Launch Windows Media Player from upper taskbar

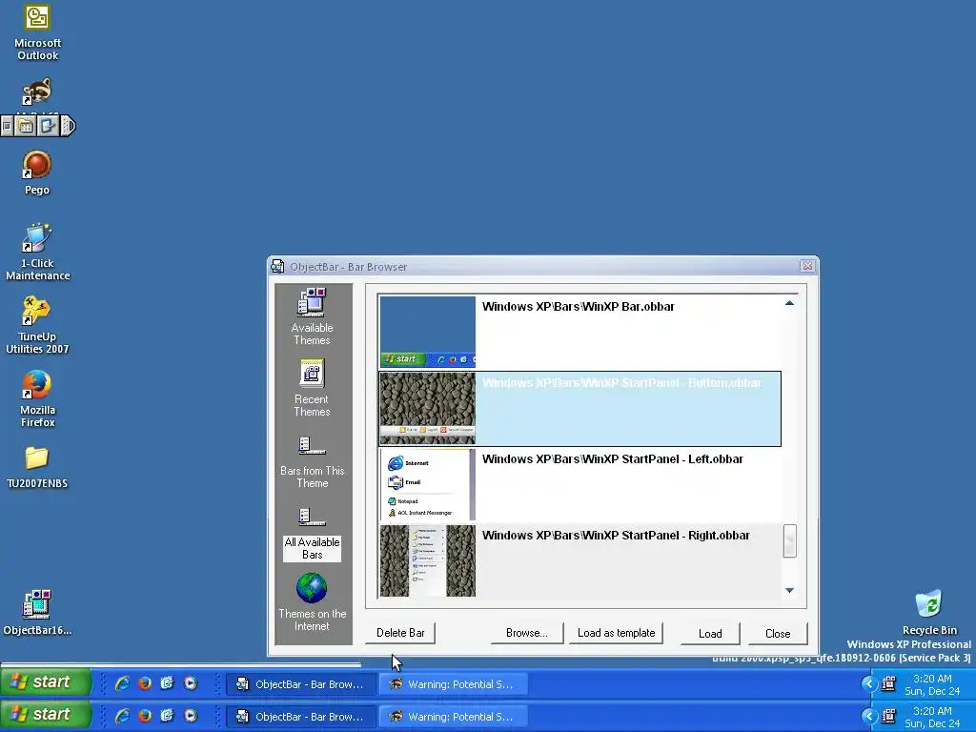coord(191,683)
